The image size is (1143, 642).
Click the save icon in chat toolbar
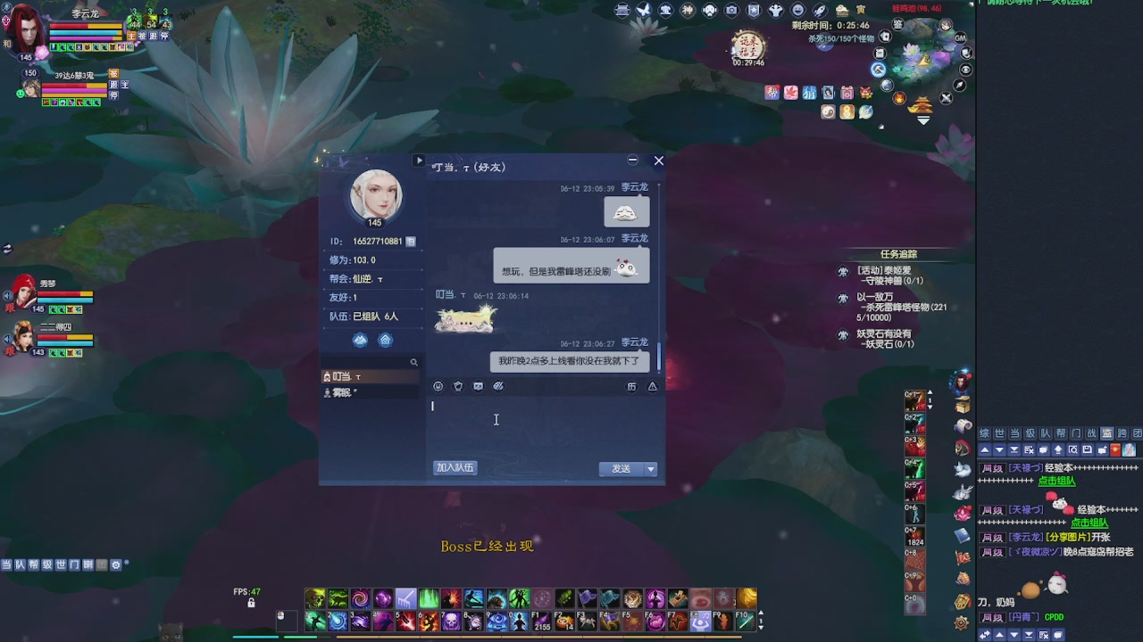coord(1087,450)
